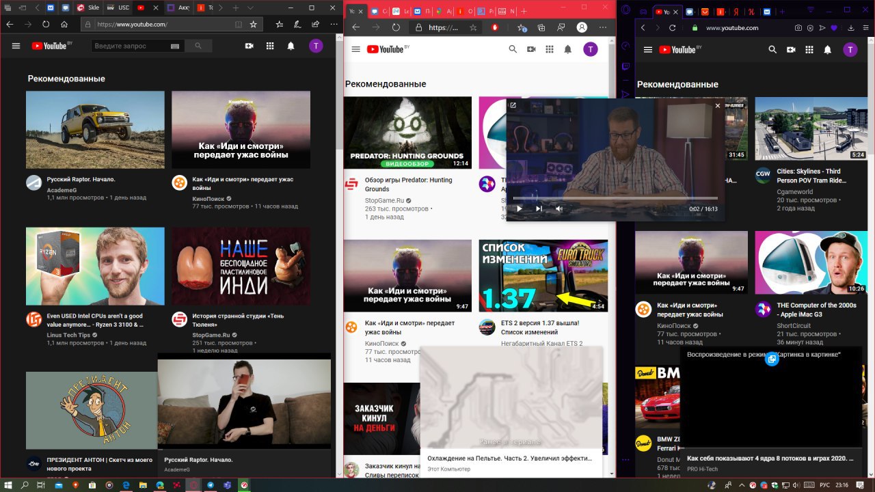The width and height of the screenshot is (875, 492).
Task: Open the collections icon in the middle browser toolbar
Action: point(541,27)
